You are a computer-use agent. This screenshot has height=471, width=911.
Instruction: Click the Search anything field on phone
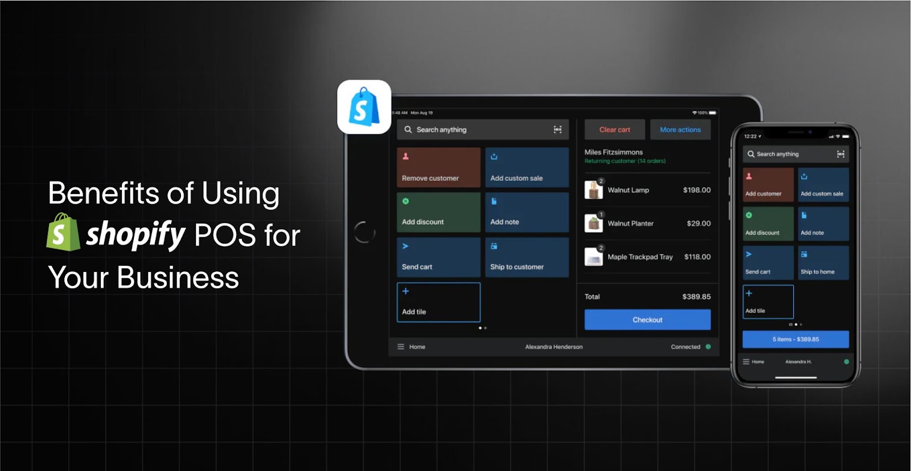point(795,154)
